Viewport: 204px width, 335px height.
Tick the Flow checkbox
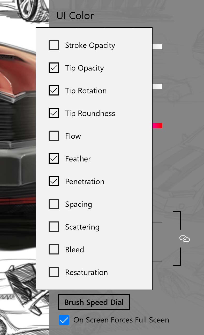[x=54, y=136]
